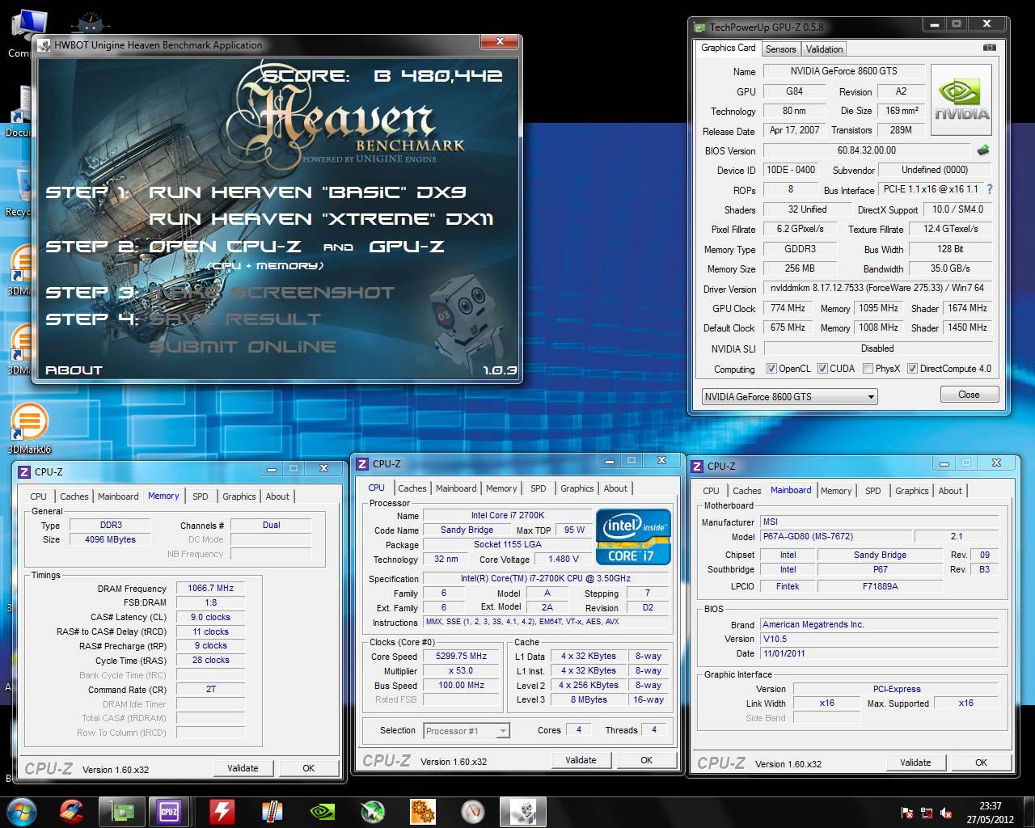Click Validate in the Mainboard CPU-Z window
This screenshot has width=1035, height=828.
point(915,763)
